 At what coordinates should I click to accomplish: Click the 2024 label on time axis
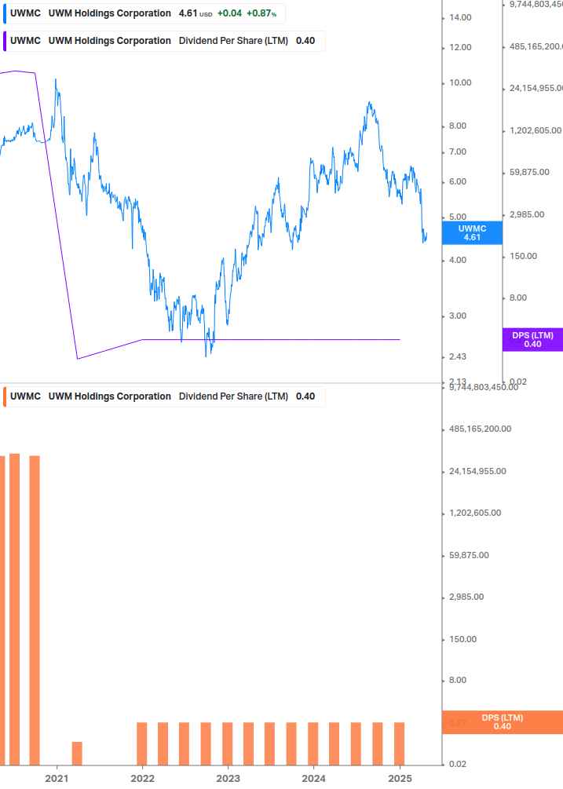click(x=313, y=779)
